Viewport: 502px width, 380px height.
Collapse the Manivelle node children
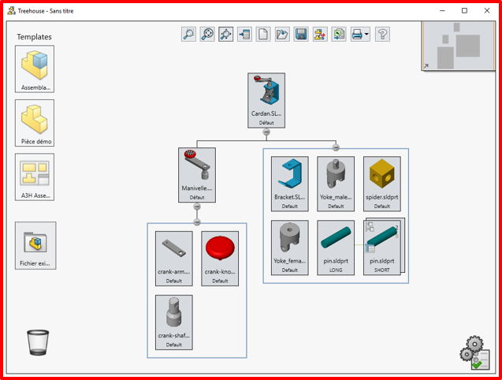point(197,207)
